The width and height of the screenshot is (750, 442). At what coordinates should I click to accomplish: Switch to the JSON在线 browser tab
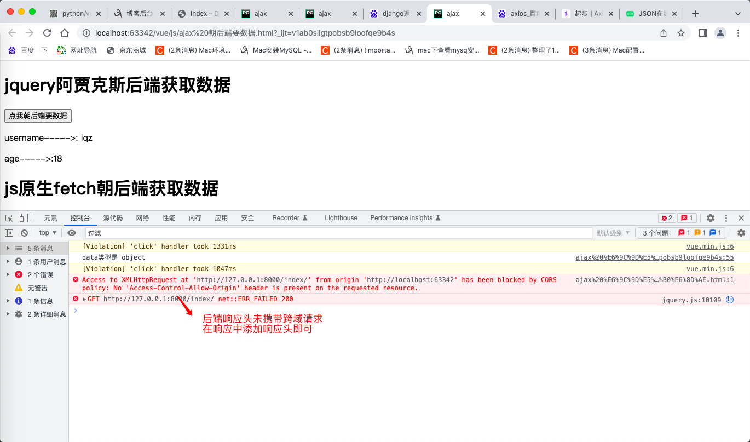point(651,14)
